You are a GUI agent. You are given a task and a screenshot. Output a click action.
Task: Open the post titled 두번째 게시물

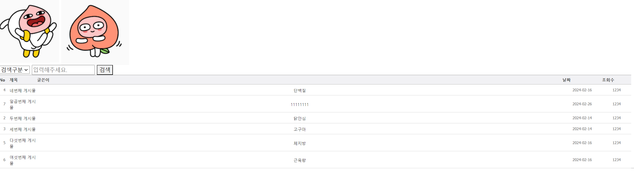(x=22, y=118)
